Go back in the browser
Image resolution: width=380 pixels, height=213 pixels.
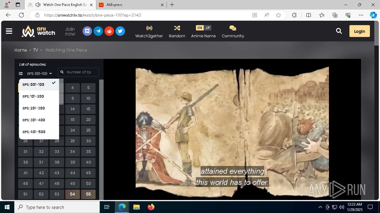point(8,15)
